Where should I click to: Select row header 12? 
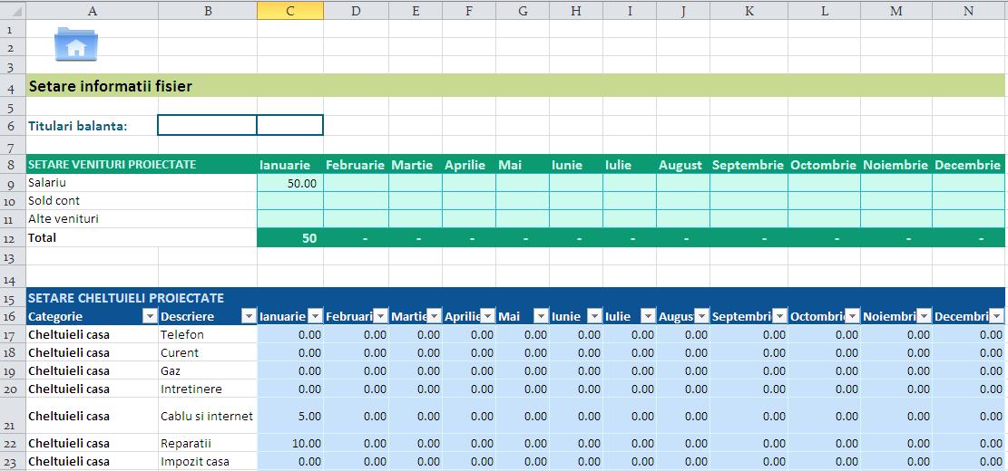[x=13, y=238]
